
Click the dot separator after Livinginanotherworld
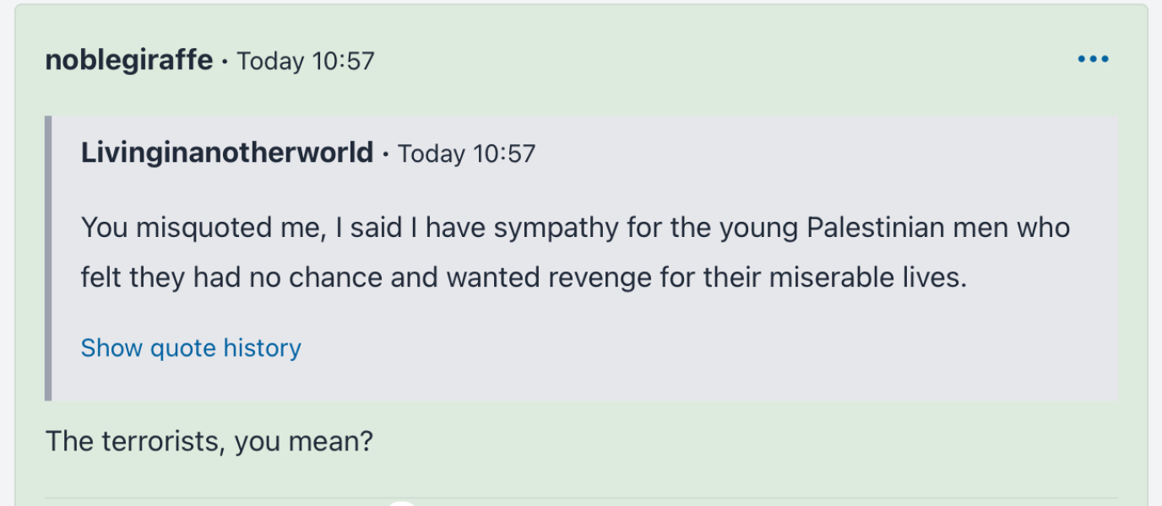385,153
